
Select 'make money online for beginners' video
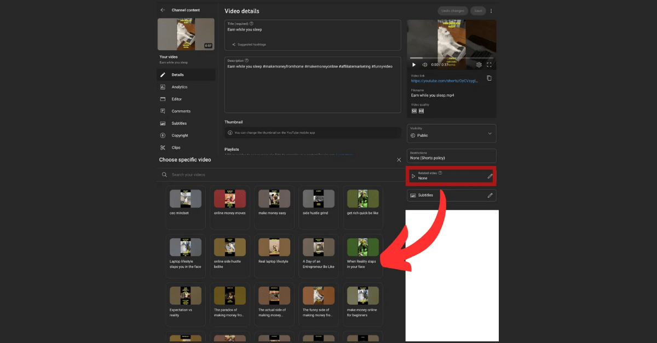click(363, 305)
